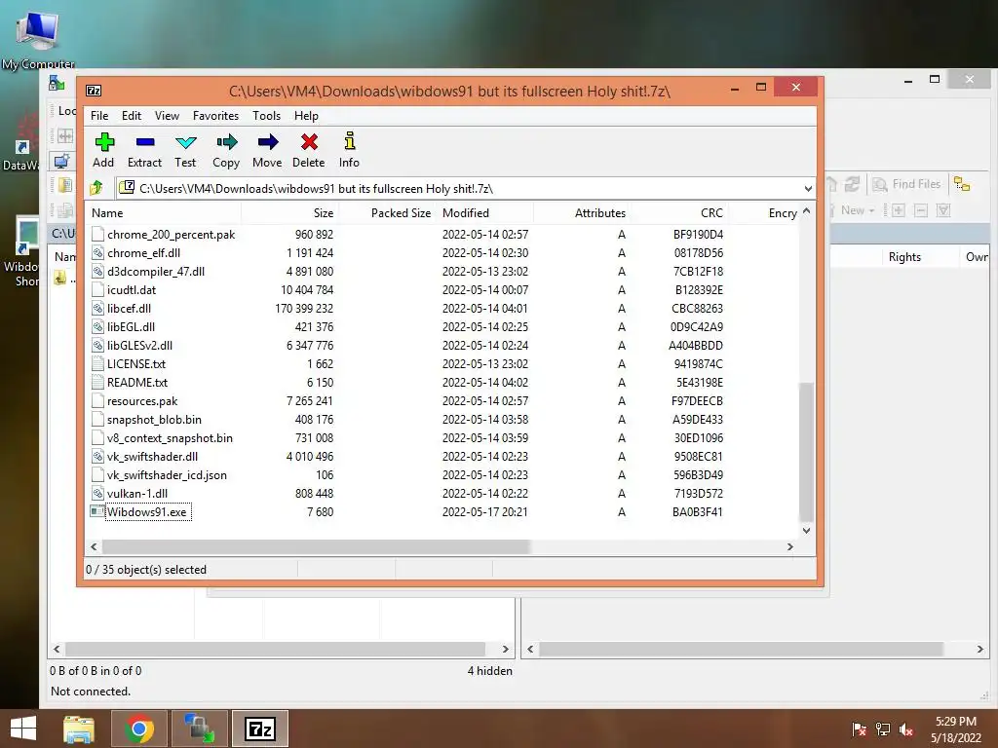Open the View menu
Viewport: 998px width, 748px height.
pos(167,116)
